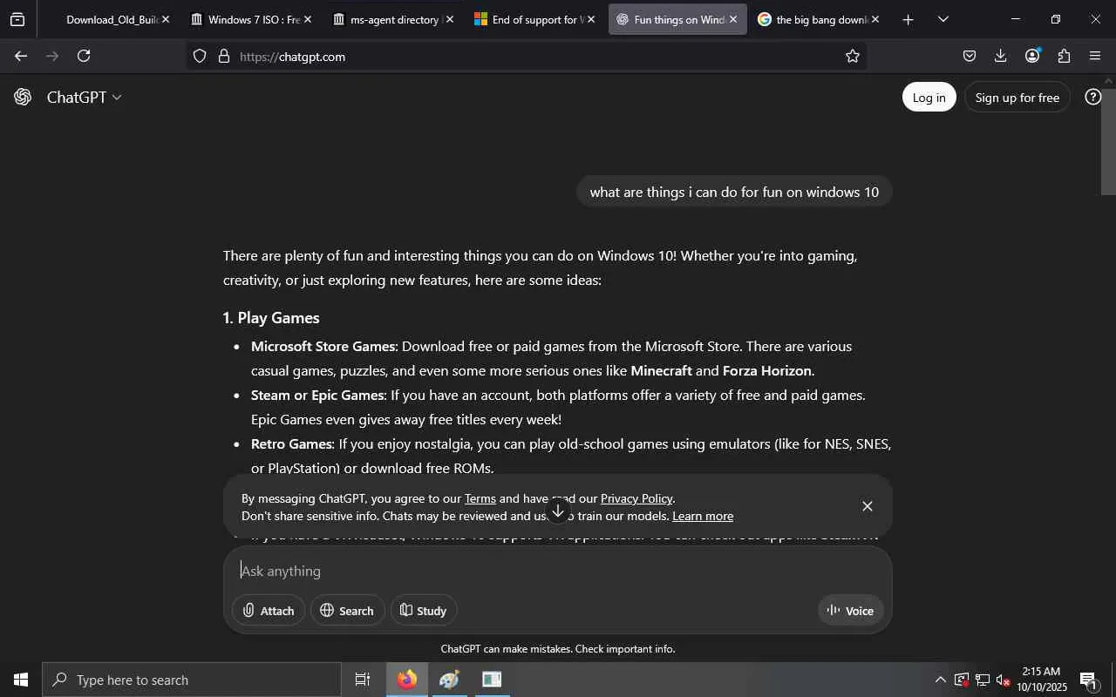Expand the ChatGPT model dropdown
The image size is (1116, 697).
click(x=84, y=97)
